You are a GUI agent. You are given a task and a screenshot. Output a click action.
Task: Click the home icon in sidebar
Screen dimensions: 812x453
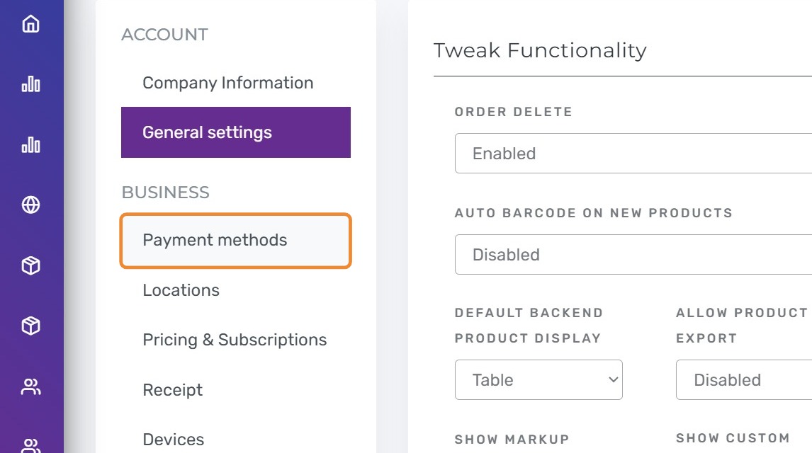click(30, 23)
